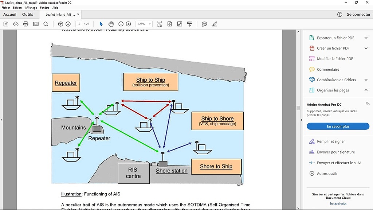Open the Aide menu

click(55, 8)
